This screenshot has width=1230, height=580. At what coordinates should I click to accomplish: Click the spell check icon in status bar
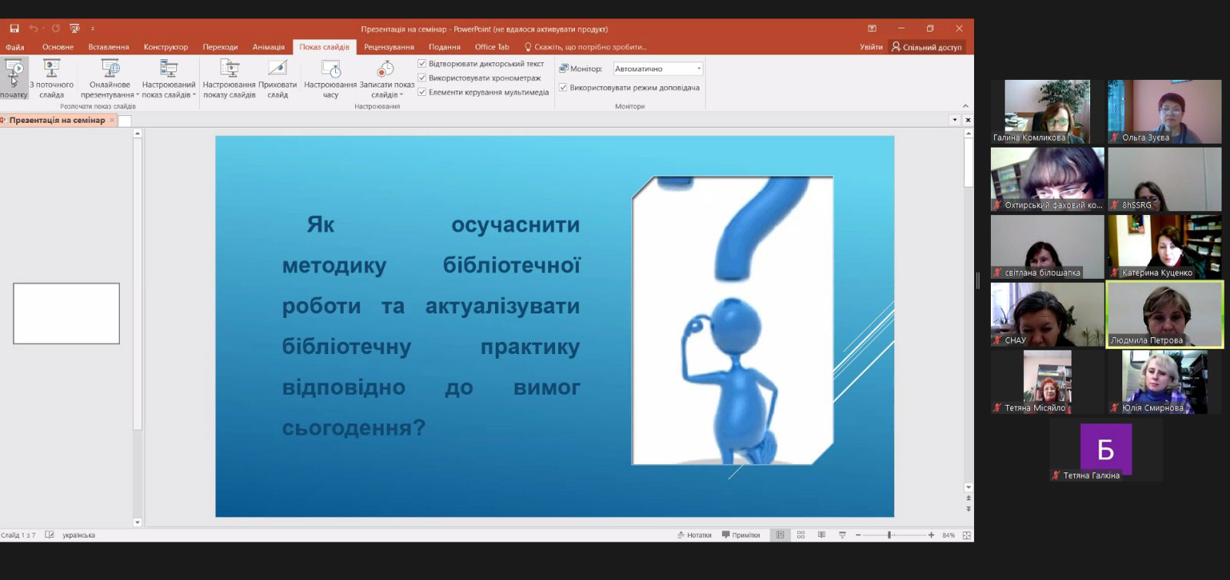[50, 535]
